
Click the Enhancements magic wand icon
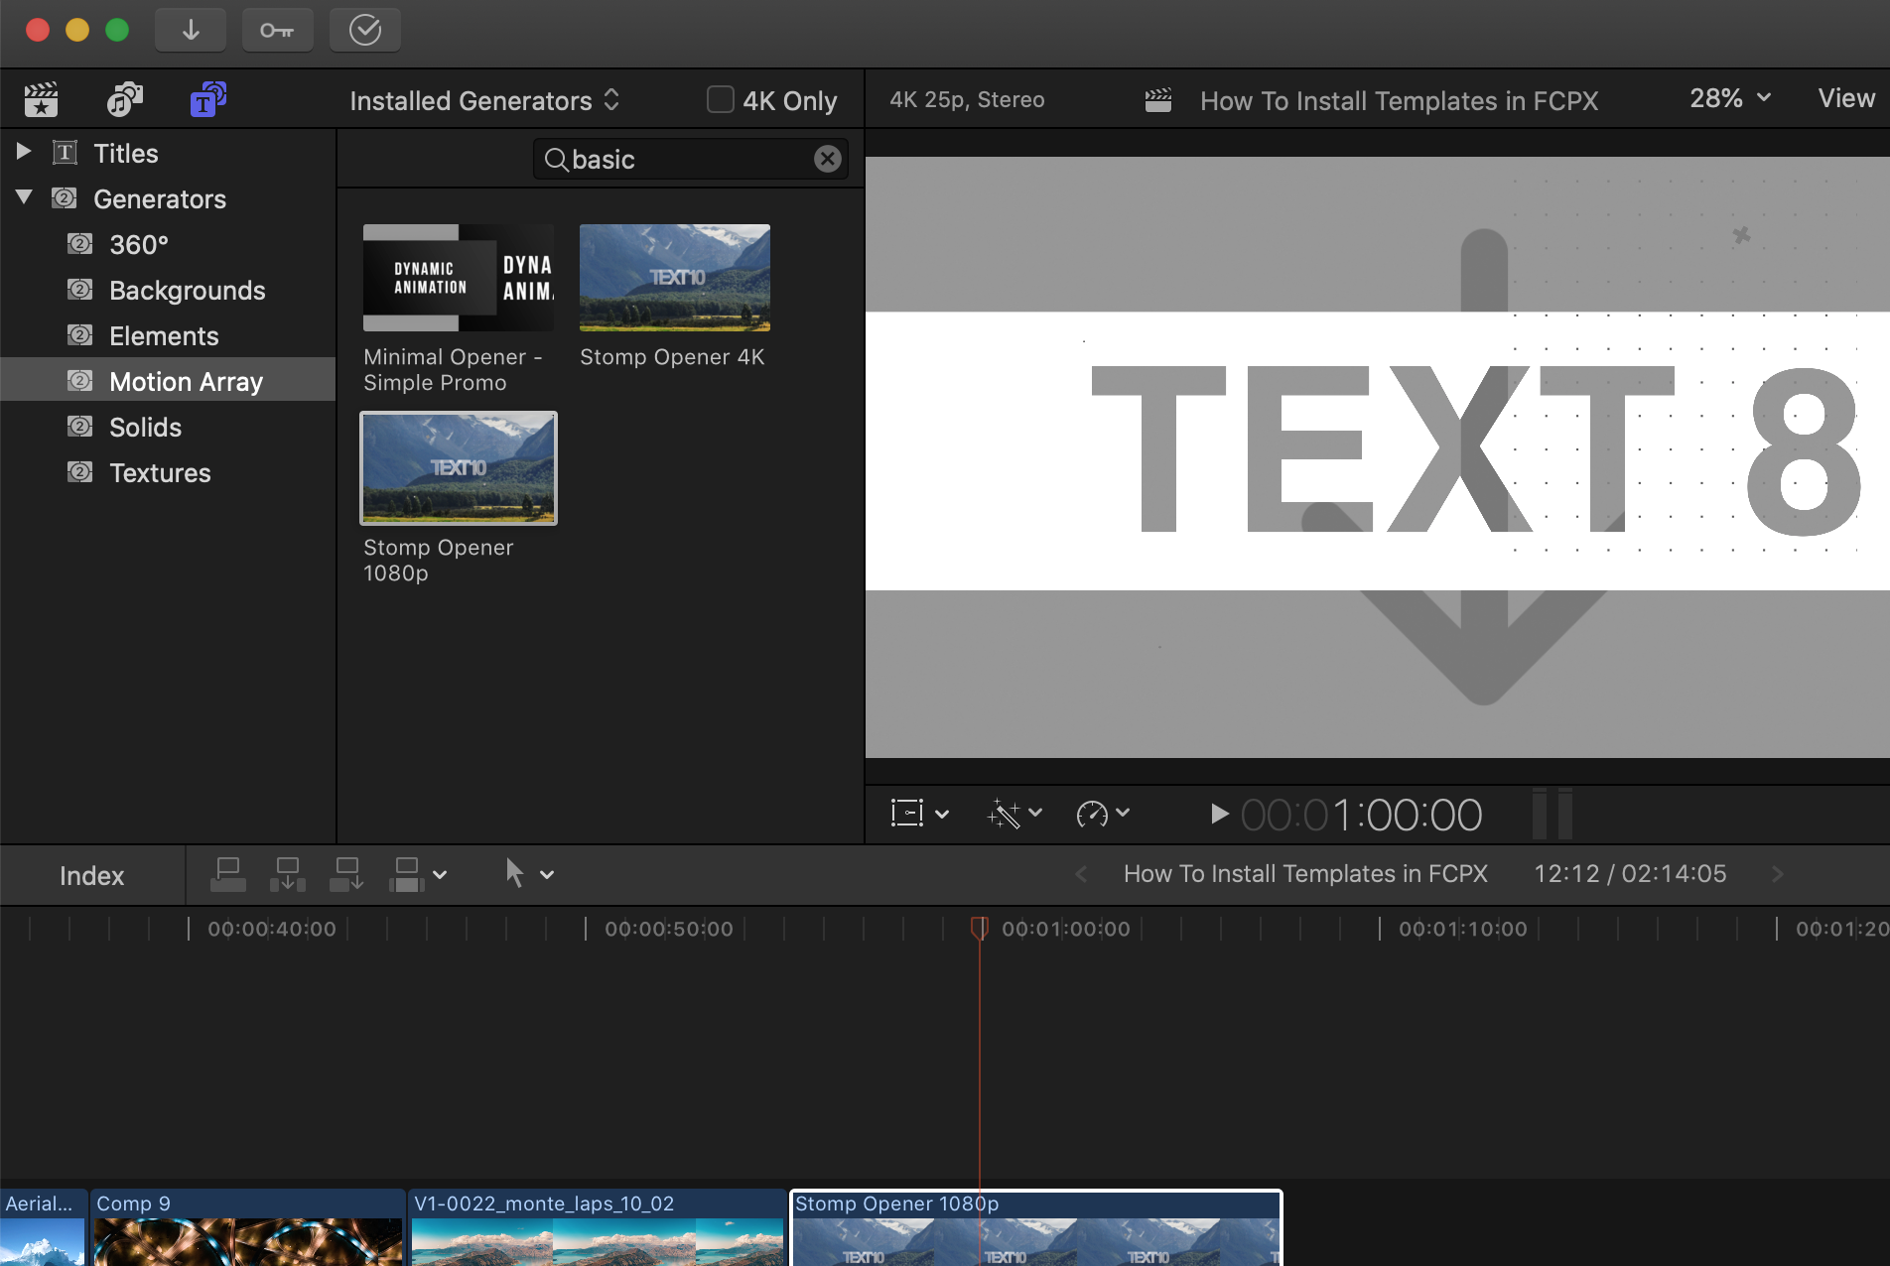[x=1006, y=814]
